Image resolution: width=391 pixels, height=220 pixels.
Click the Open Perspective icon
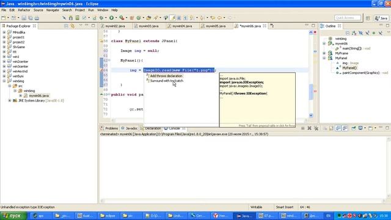pos(368,18)
